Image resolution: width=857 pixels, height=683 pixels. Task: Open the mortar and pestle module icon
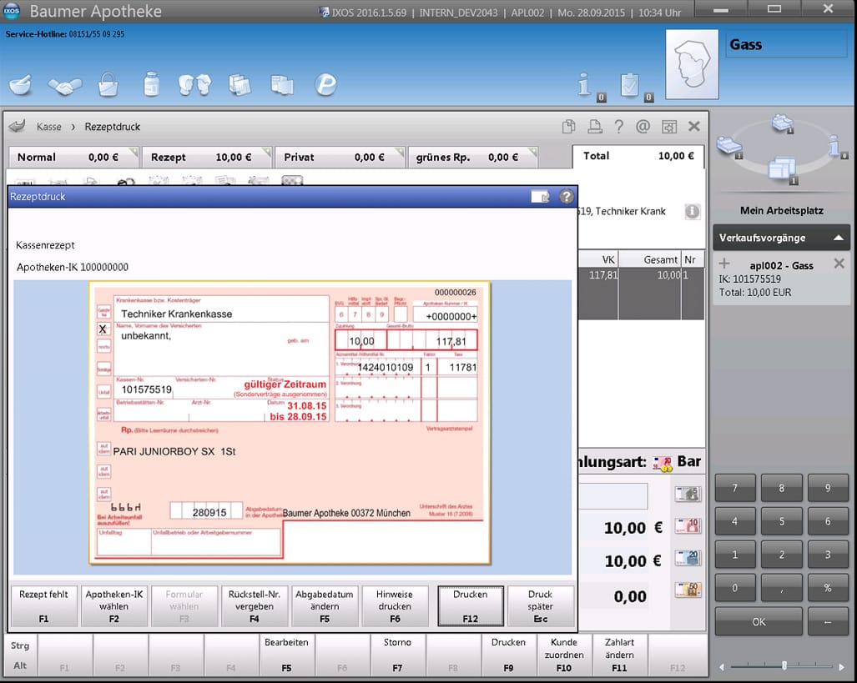(21, 84)
